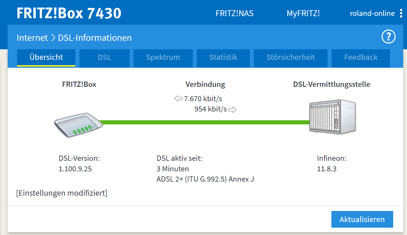Viewport: 407px width, 235px height.
Task: Click the FRITZ!Box 7430 logo title
Action: (69, 13)
